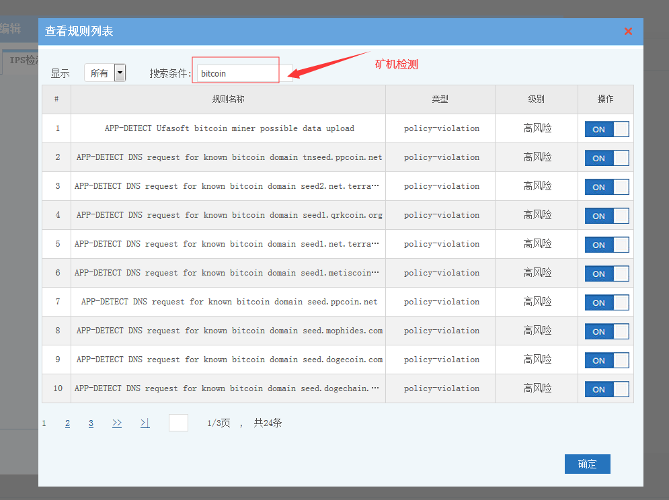
Task: Click the 类型 column header
Action: [440, 99]
